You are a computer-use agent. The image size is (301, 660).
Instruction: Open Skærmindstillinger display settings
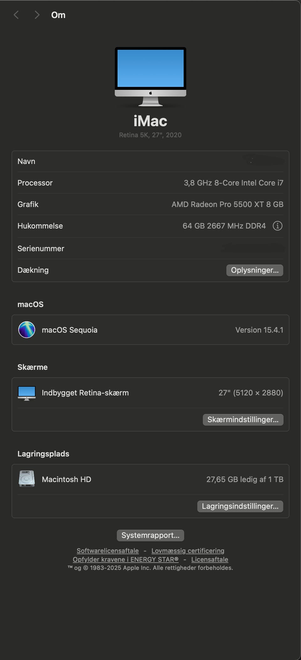[243, 420]
